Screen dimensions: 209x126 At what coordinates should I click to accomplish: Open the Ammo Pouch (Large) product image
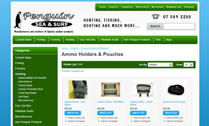pos(176,90)
